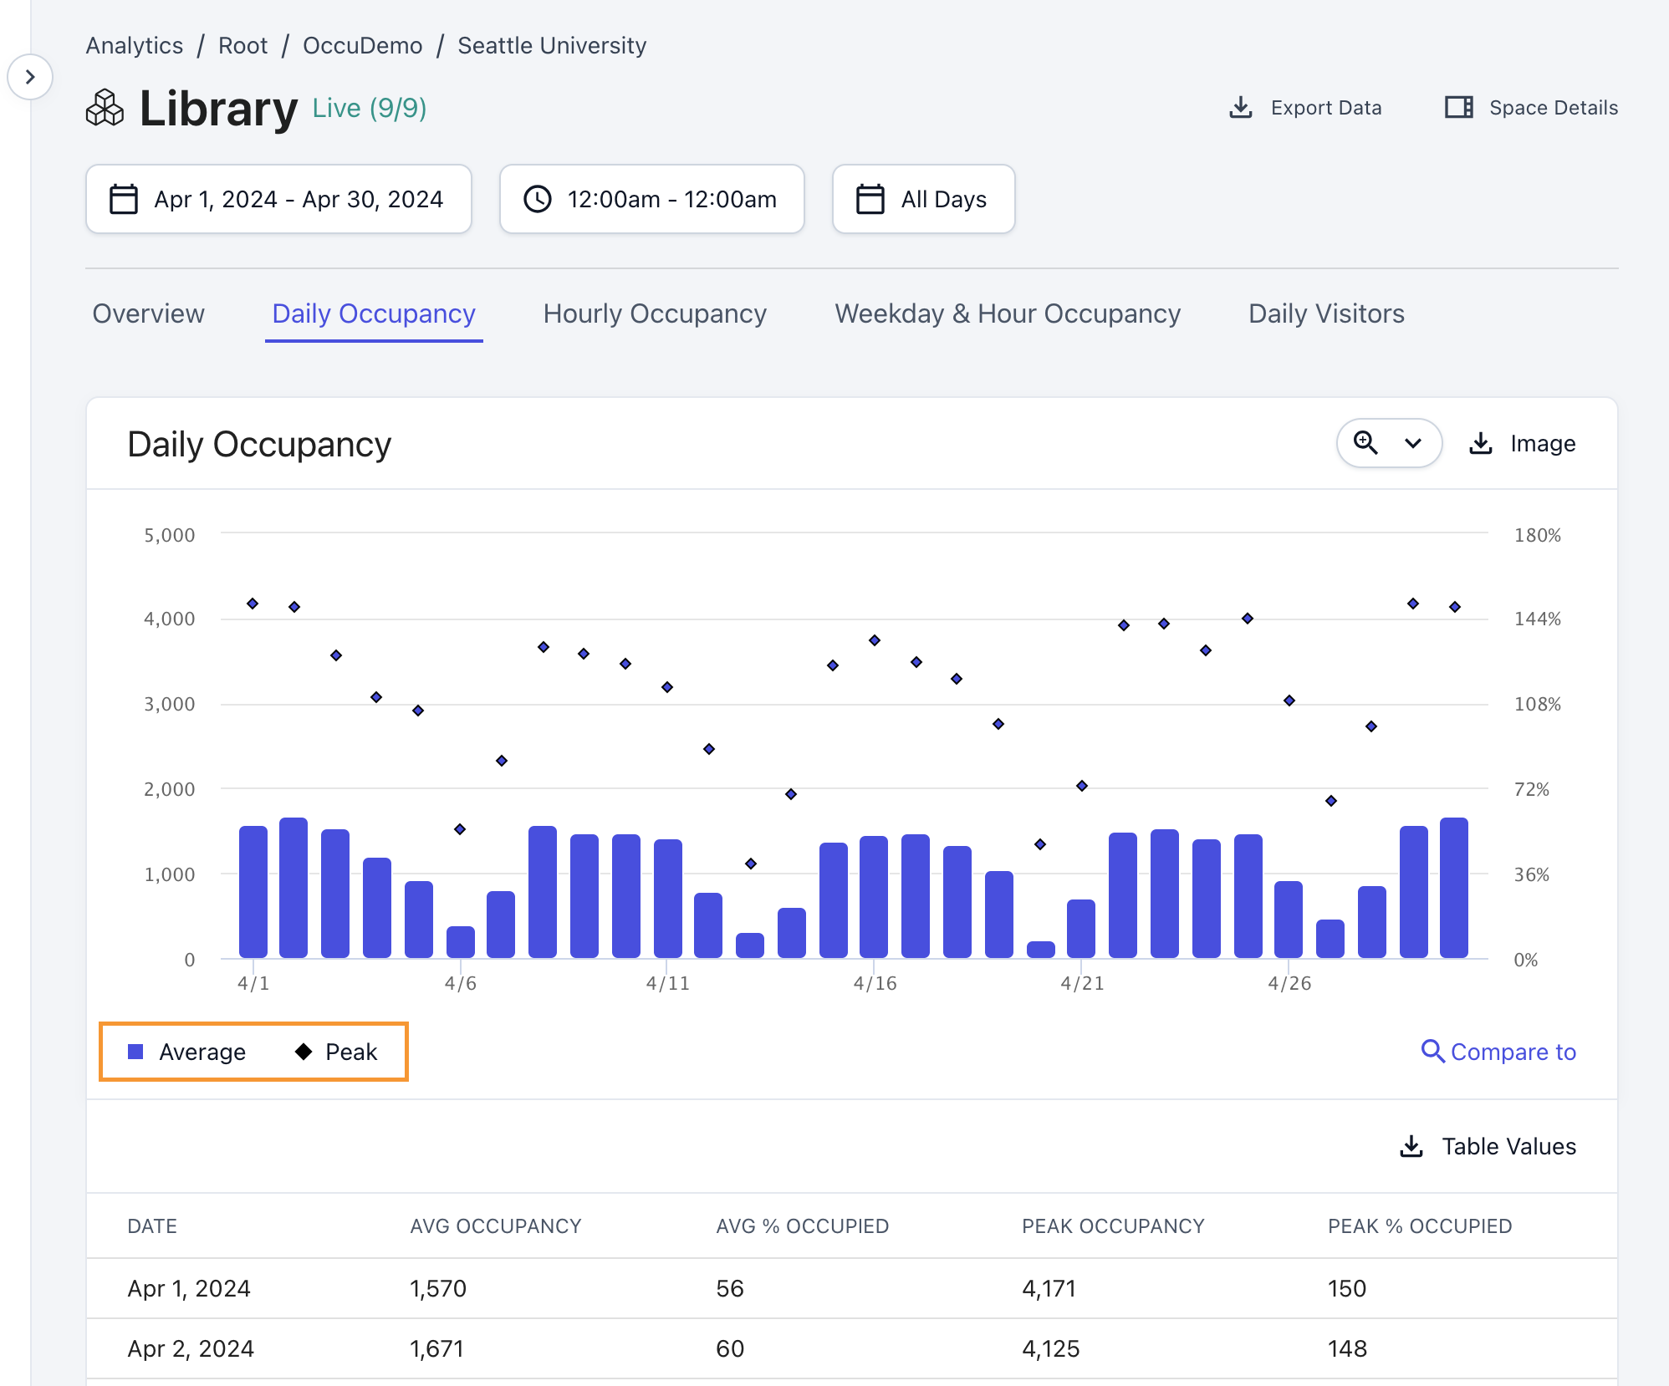Image resolution: width=1669 pixels, height=1386 pixels.
Task: Click the chart zoom magnifier icon
Action: (x=1365, y=442)
